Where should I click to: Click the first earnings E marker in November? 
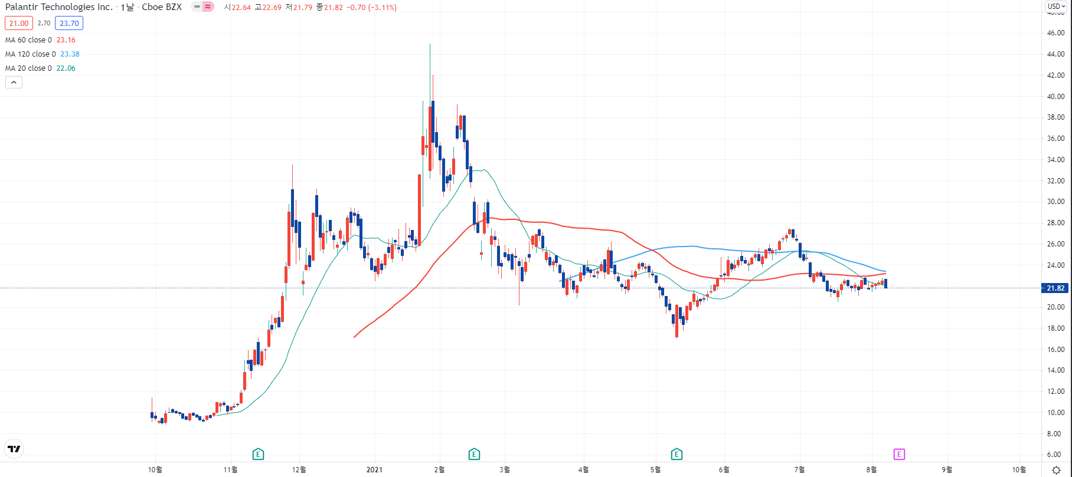(x=258, y=454)
